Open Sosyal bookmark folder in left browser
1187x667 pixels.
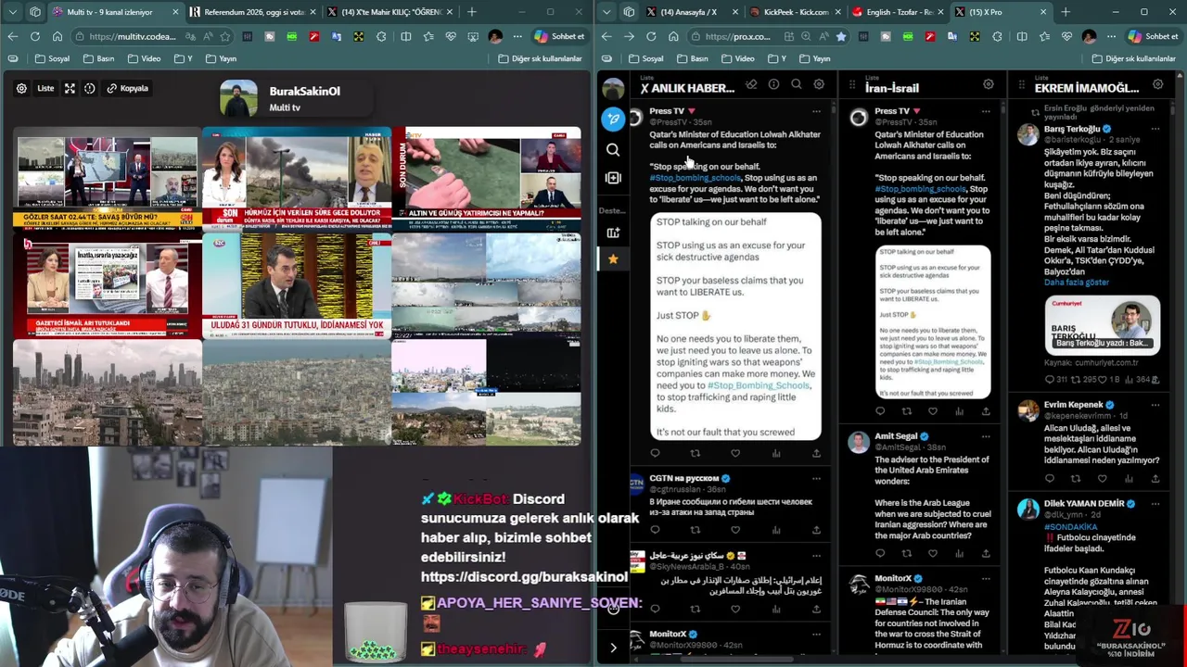tap(53, 58)
